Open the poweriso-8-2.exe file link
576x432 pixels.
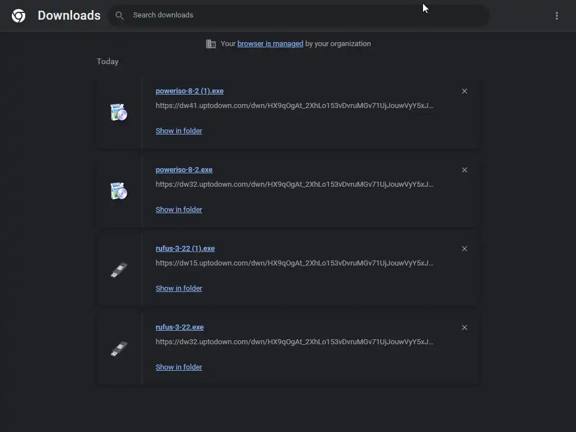click(x=184, y=170)
